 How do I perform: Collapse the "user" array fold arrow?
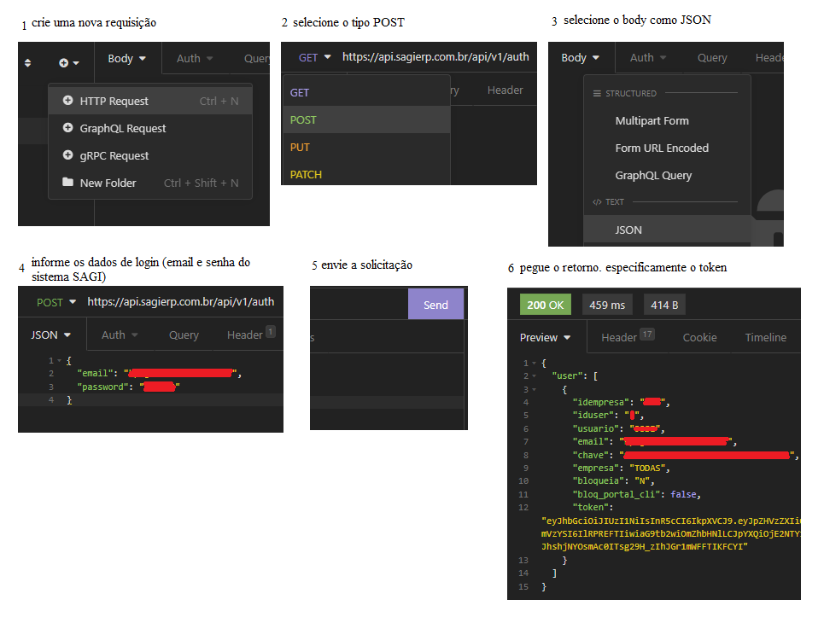tap(535, 376)
